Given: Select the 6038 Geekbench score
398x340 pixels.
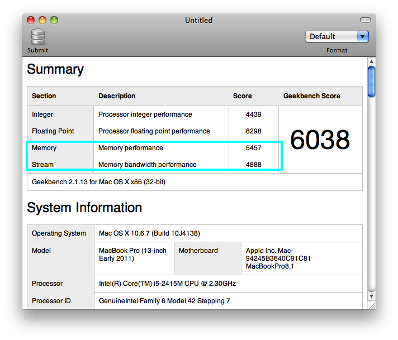Looking at the screenshot, I should tap(320, 140).
